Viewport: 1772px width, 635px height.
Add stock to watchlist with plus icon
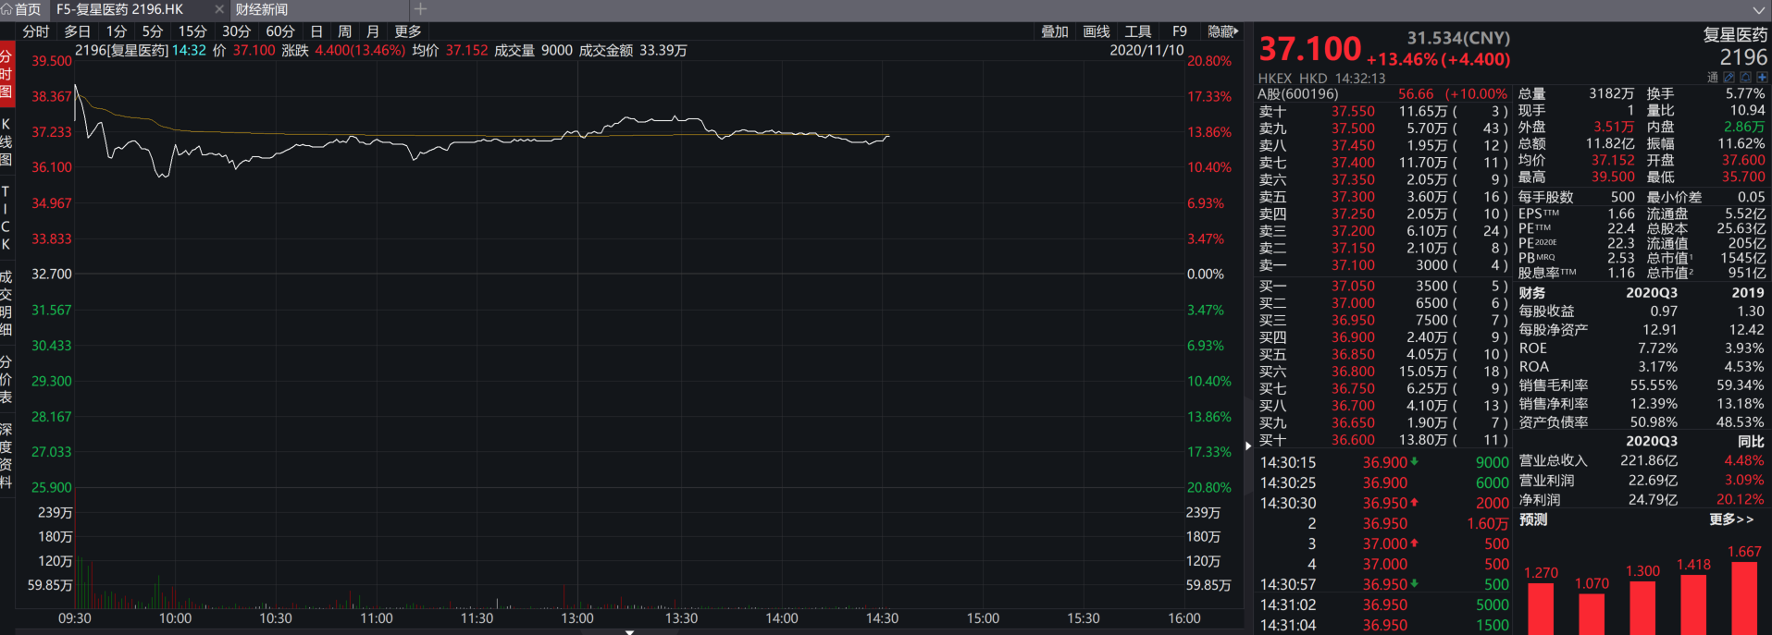[1762, 78]
